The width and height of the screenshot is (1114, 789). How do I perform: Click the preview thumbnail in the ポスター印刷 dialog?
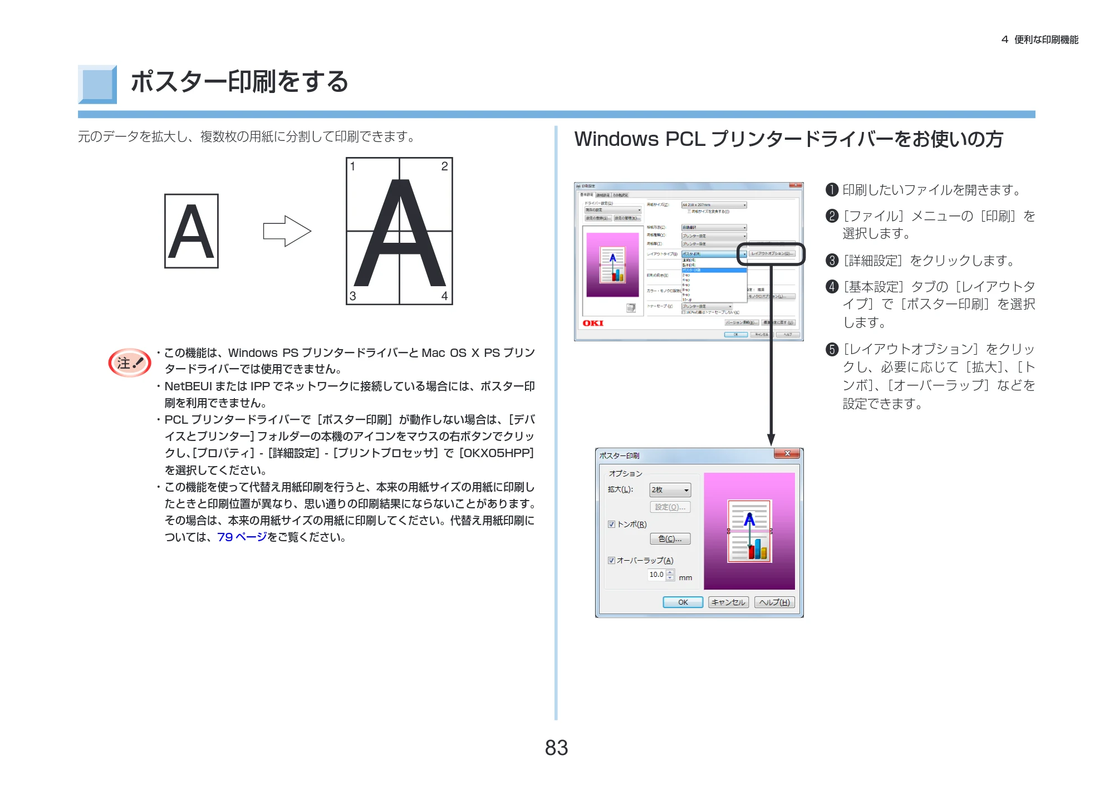(749, 531)
